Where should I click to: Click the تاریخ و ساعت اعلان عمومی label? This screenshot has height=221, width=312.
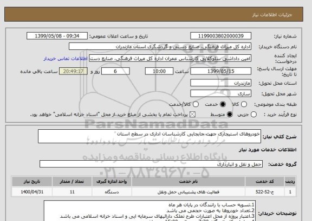119,36
